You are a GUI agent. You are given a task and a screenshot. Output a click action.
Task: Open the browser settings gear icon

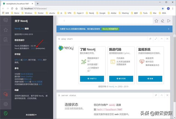[5, 104]
